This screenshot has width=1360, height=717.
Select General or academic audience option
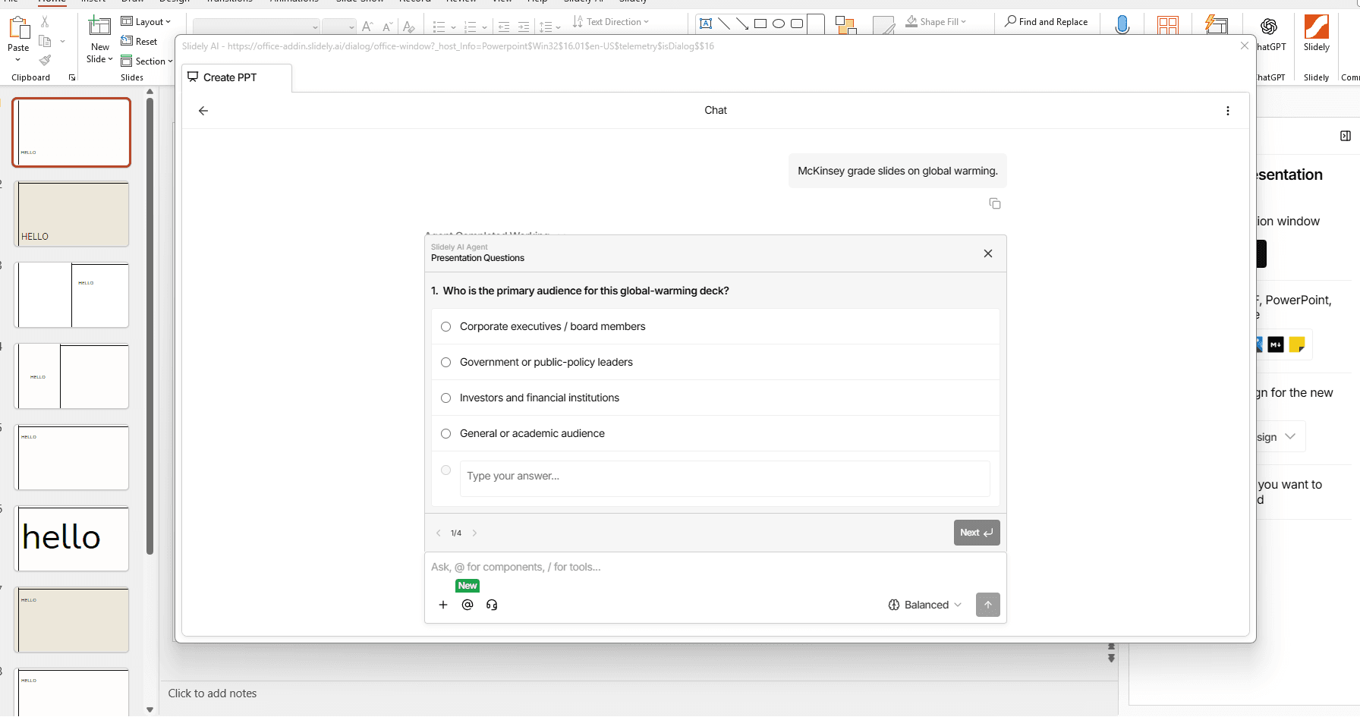click(715, 433)
